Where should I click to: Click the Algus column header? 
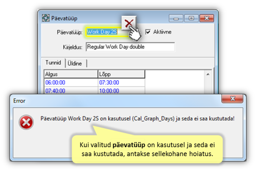coord(70,74)
